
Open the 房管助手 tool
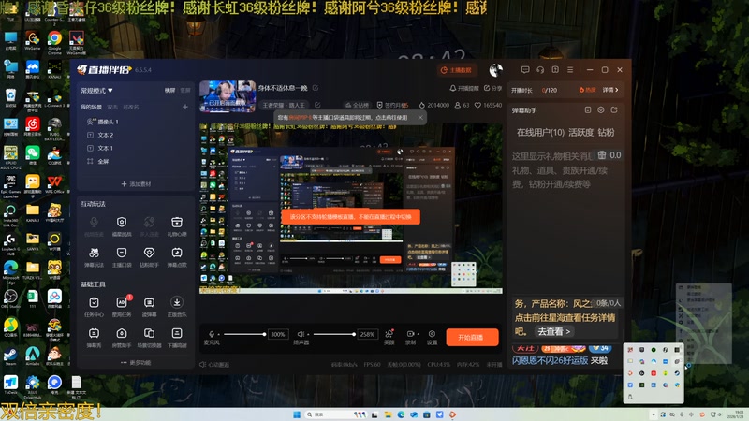pos(122,337)
